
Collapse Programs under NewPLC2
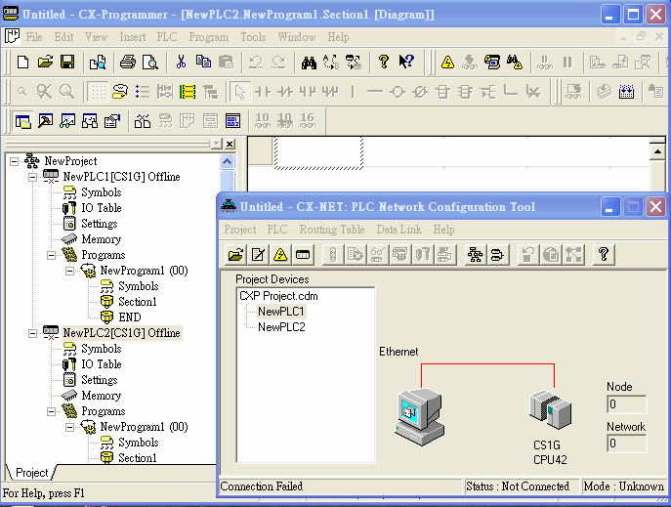point(52,411)
